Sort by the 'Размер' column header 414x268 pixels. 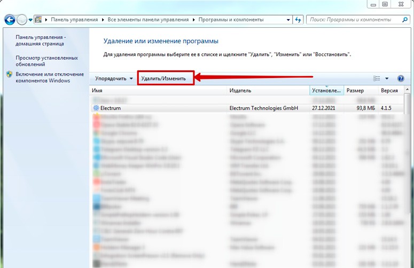pos(361,90)
